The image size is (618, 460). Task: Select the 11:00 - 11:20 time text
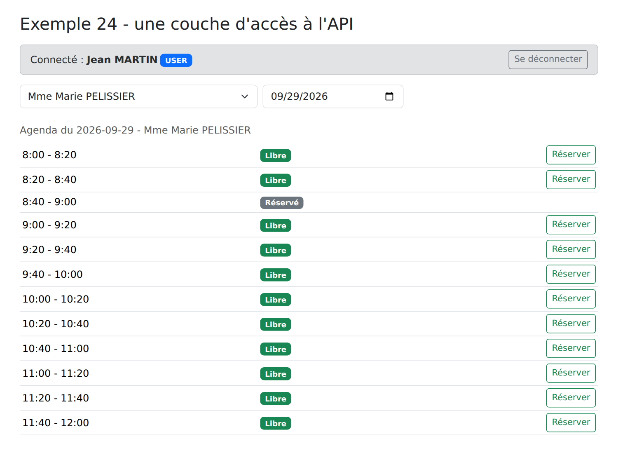click(x=56, y=373)
